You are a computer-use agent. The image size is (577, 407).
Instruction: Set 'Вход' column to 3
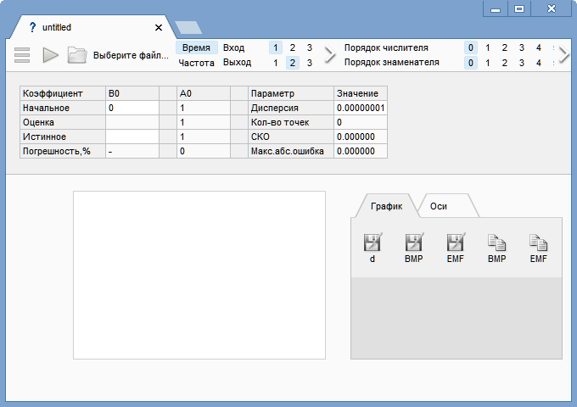point(309,47)
